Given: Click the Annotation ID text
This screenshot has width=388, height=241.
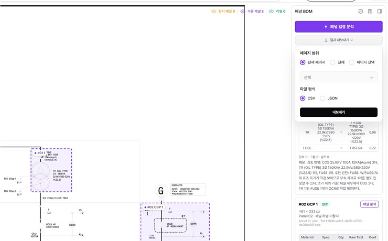Looking at the screenshot, I should click(331, 223).
